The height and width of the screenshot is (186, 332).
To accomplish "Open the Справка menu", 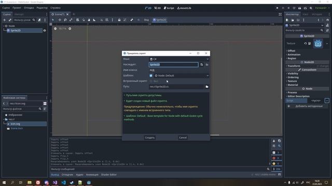I will coord(56,8).
